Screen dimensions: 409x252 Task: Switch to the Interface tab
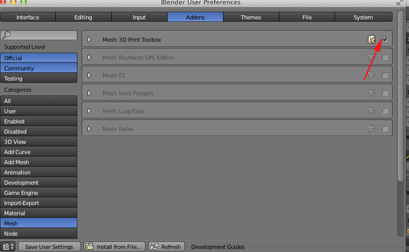28,17
